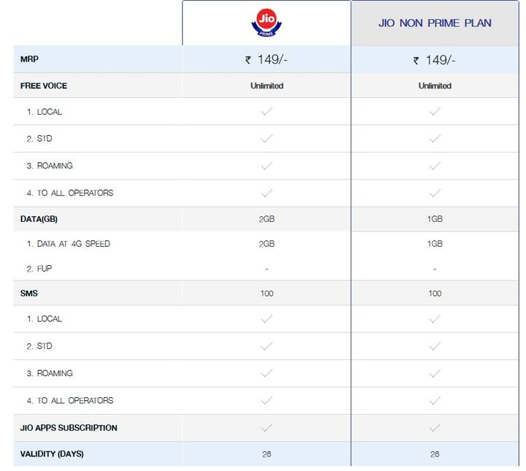The height and width of the screenshot is (471, 526).
Task: Click JIO APPS SUBSCRIPTION label
Action: pyautogui.click(x=69, y=428)
